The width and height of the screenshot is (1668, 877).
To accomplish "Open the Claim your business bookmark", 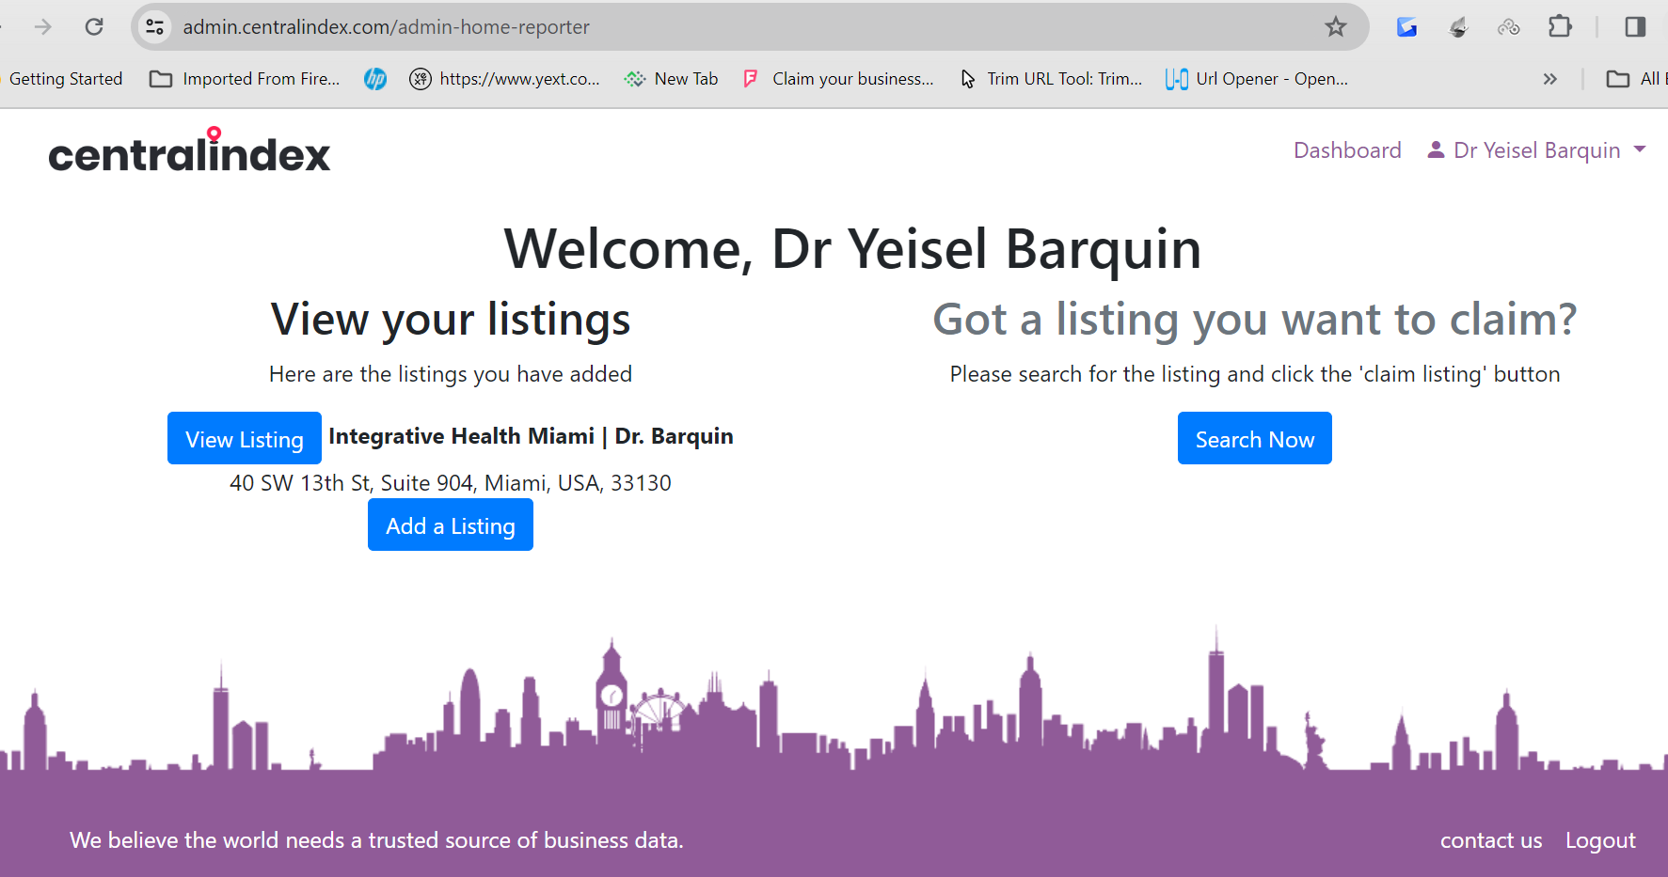I will pyautogui.click(x=838, y=79).
